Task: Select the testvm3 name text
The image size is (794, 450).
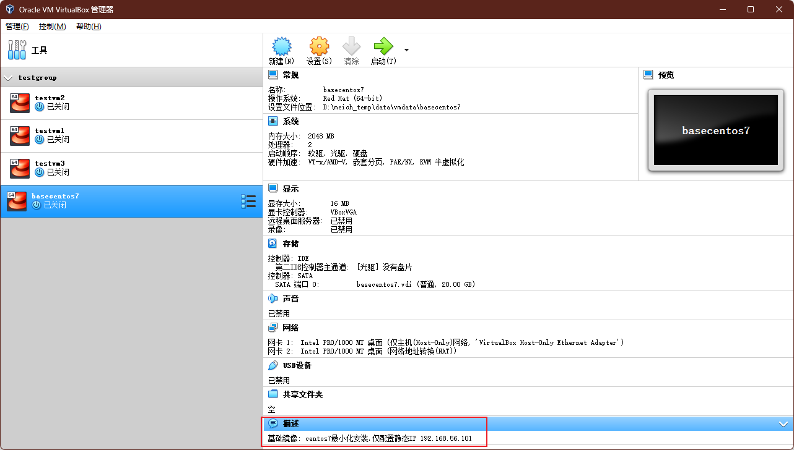Action: (x=50, y=163)
